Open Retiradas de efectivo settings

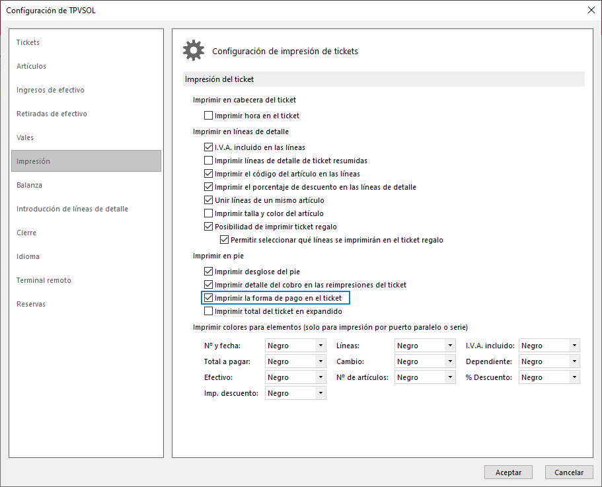[x=86, y=114]
